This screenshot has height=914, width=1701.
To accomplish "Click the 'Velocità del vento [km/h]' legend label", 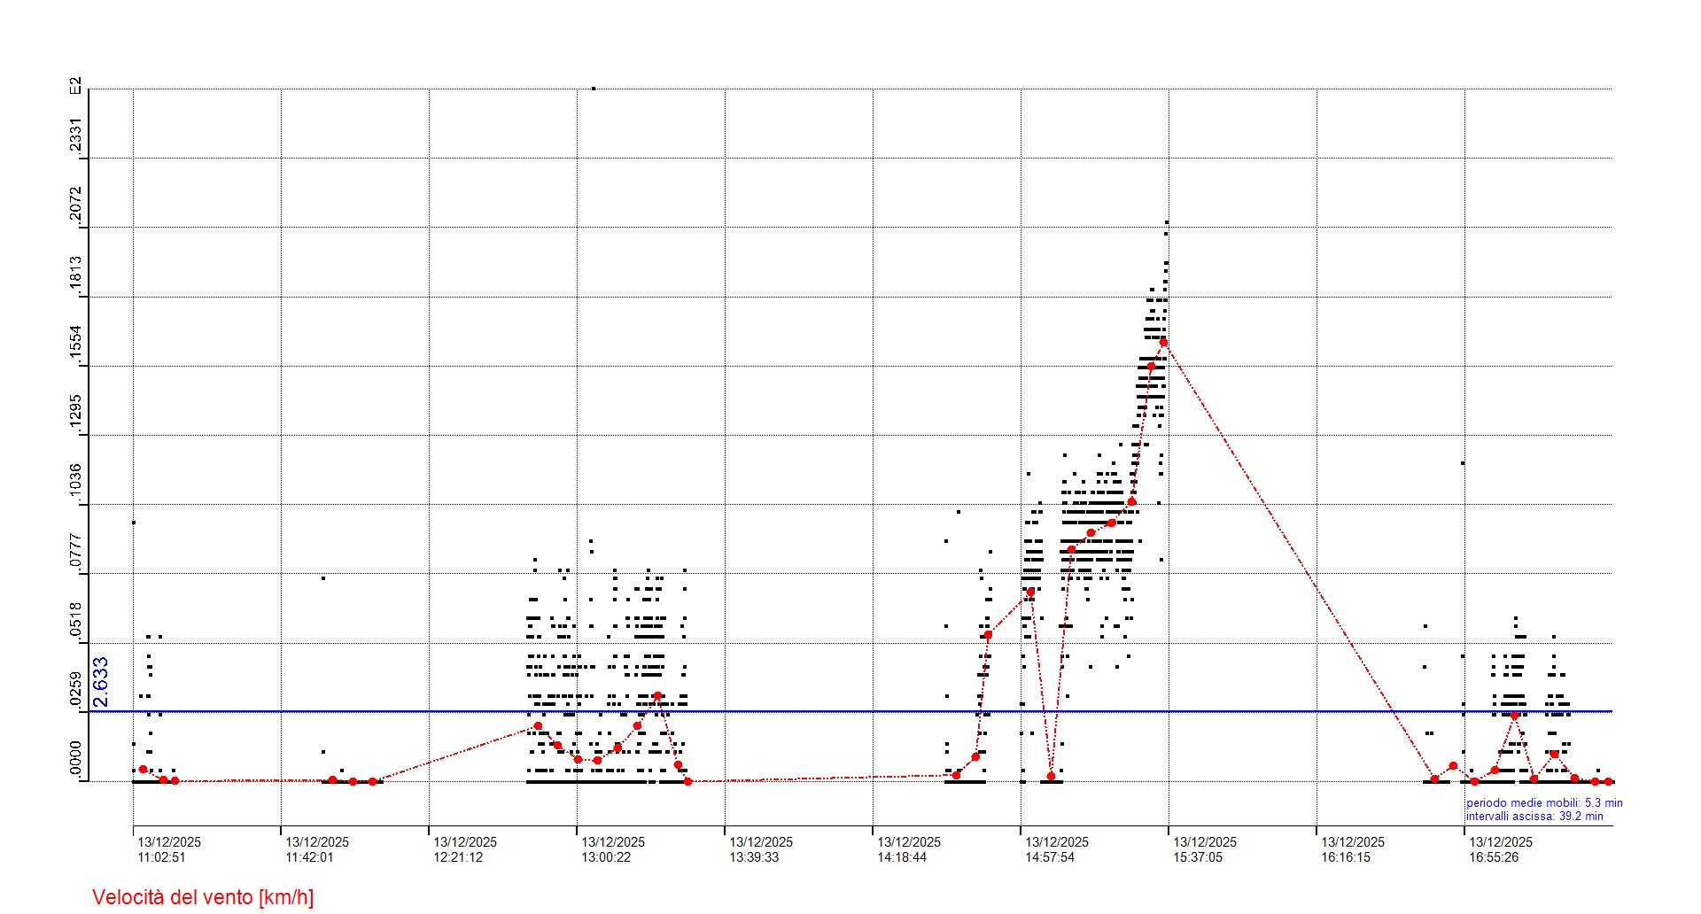I will point(203,897).
